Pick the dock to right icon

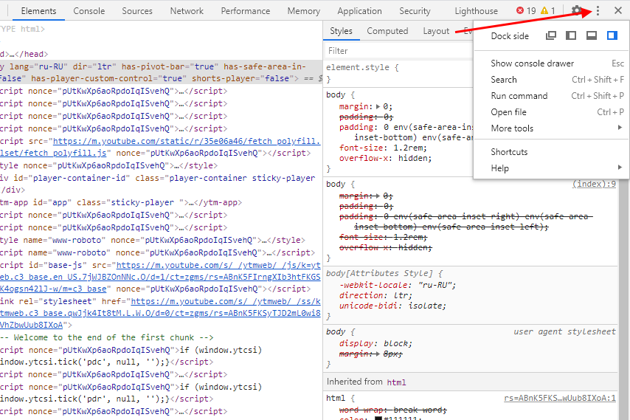coord(612,35)
